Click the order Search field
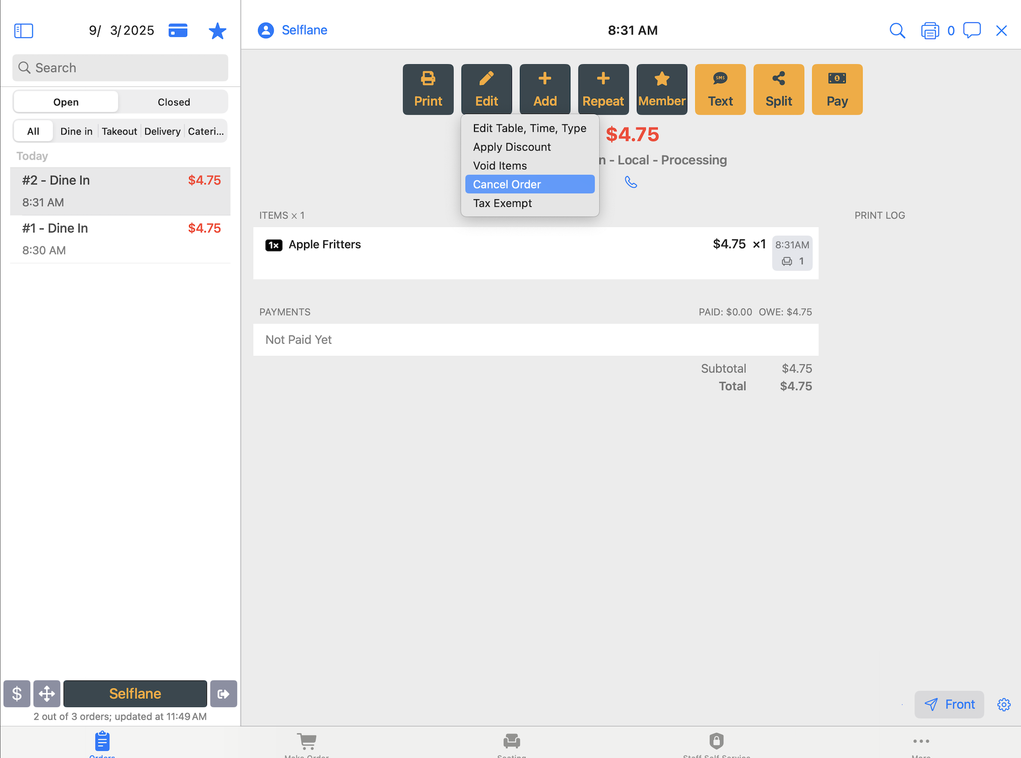Image resolution: width=1021 pixels, height=758 pixels. click(x=120, y=68)
